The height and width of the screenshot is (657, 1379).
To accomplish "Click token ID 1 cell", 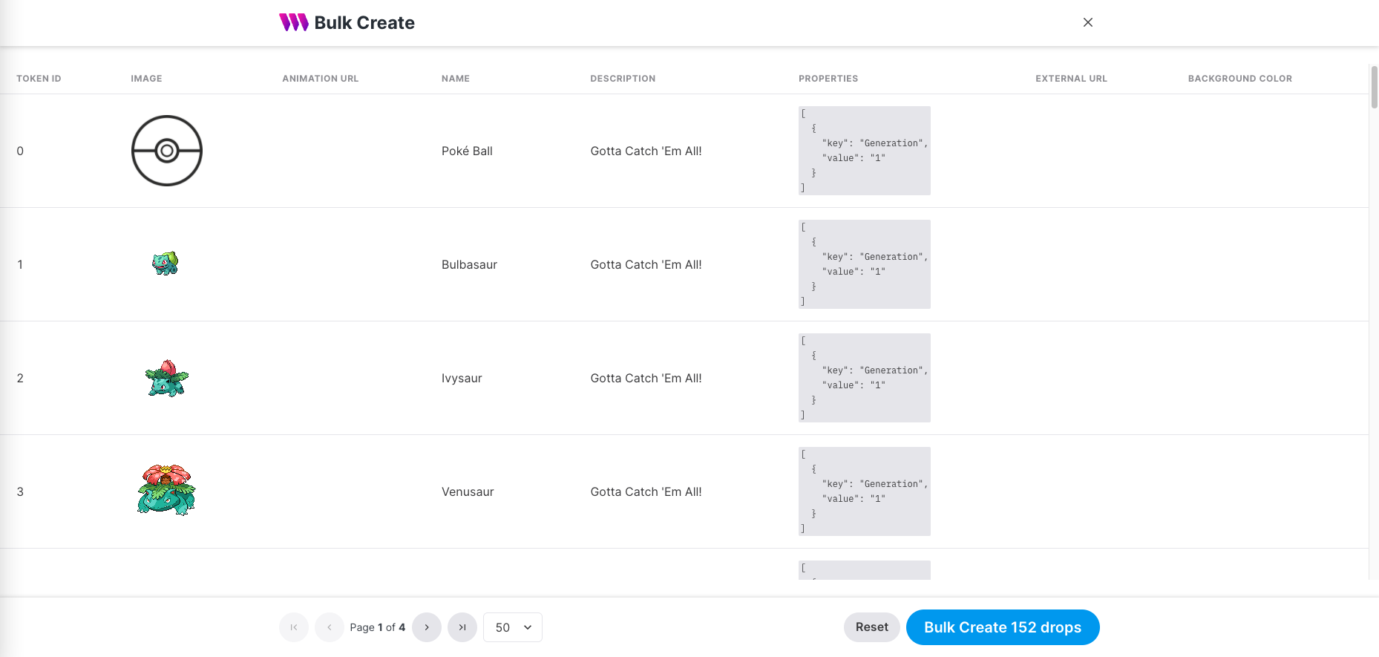I will 20,264.
